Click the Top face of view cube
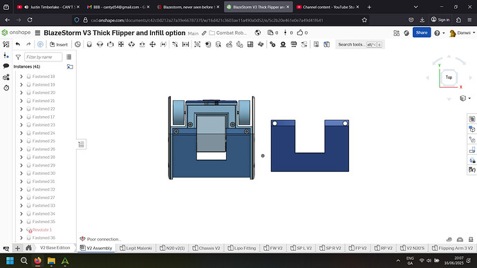This screenshot has width=477, height=268. pyautogui.click(x=449, y=77)
